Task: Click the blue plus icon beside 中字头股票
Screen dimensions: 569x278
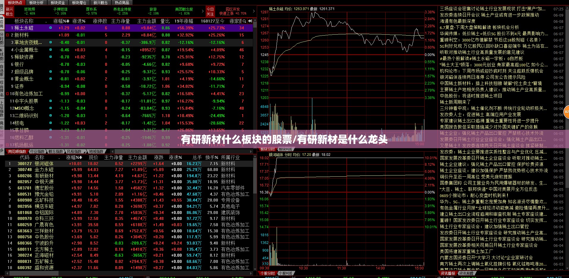Action: [x=51, y=101]
